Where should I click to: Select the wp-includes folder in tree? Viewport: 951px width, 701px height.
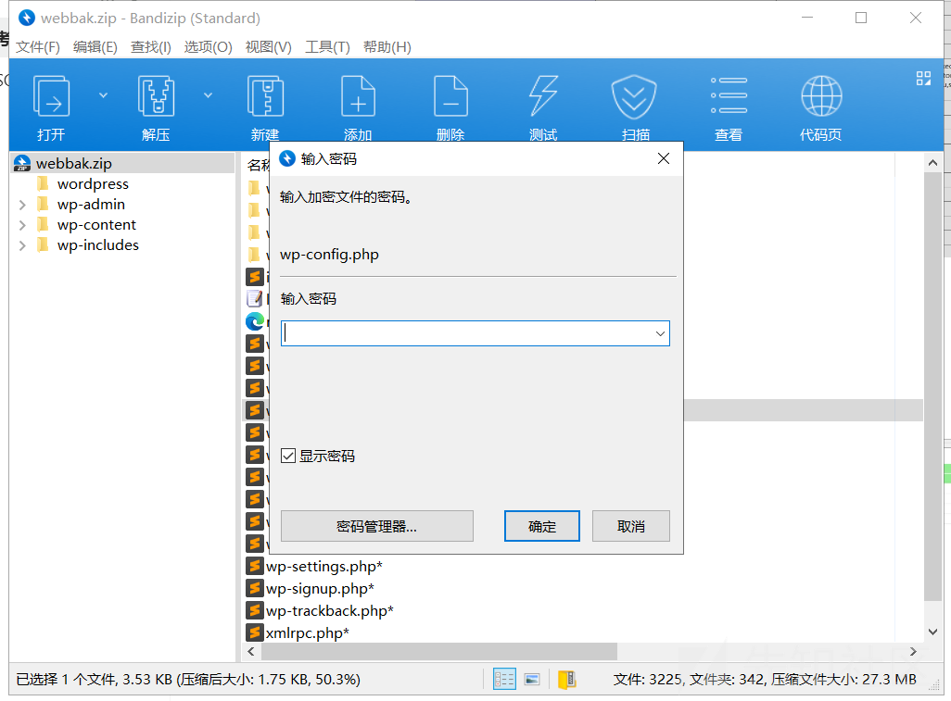pos(97,245)
